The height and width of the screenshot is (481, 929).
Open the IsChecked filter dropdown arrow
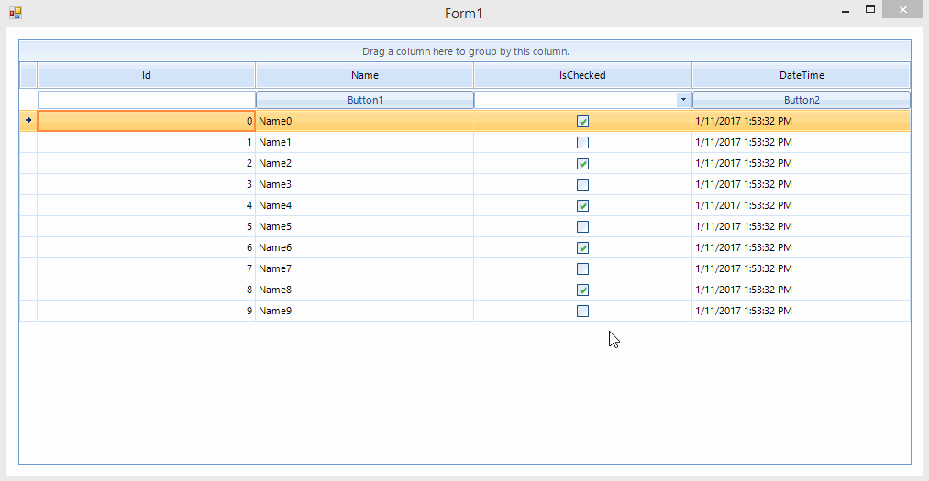click(683, 99)
